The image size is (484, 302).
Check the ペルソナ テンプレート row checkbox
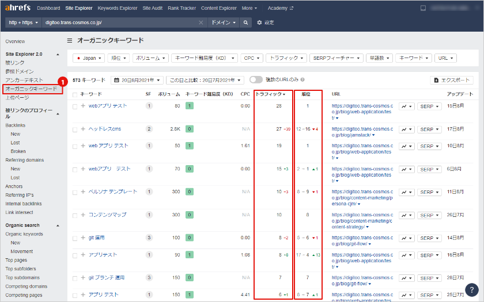coord(75,193)
